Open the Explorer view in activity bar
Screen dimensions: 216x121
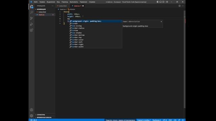tap(31, 7)
